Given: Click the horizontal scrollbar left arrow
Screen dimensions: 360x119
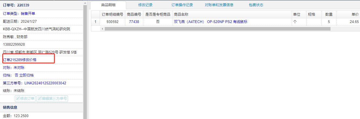Looking at the screenshot, I should pos(102,29).
